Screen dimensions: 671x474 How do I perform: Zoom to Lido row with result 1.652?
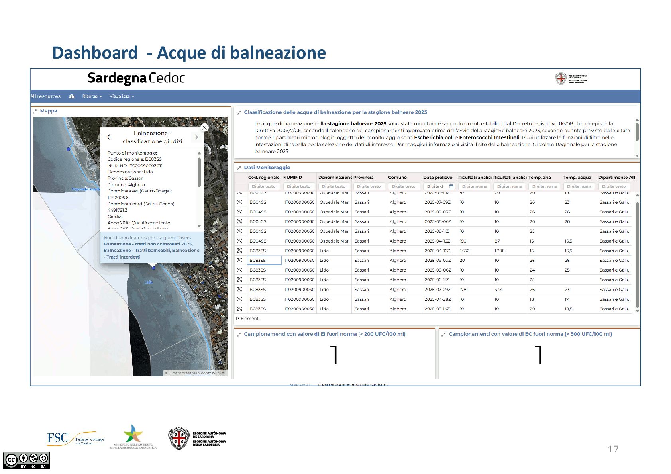[x=239, y=250]
